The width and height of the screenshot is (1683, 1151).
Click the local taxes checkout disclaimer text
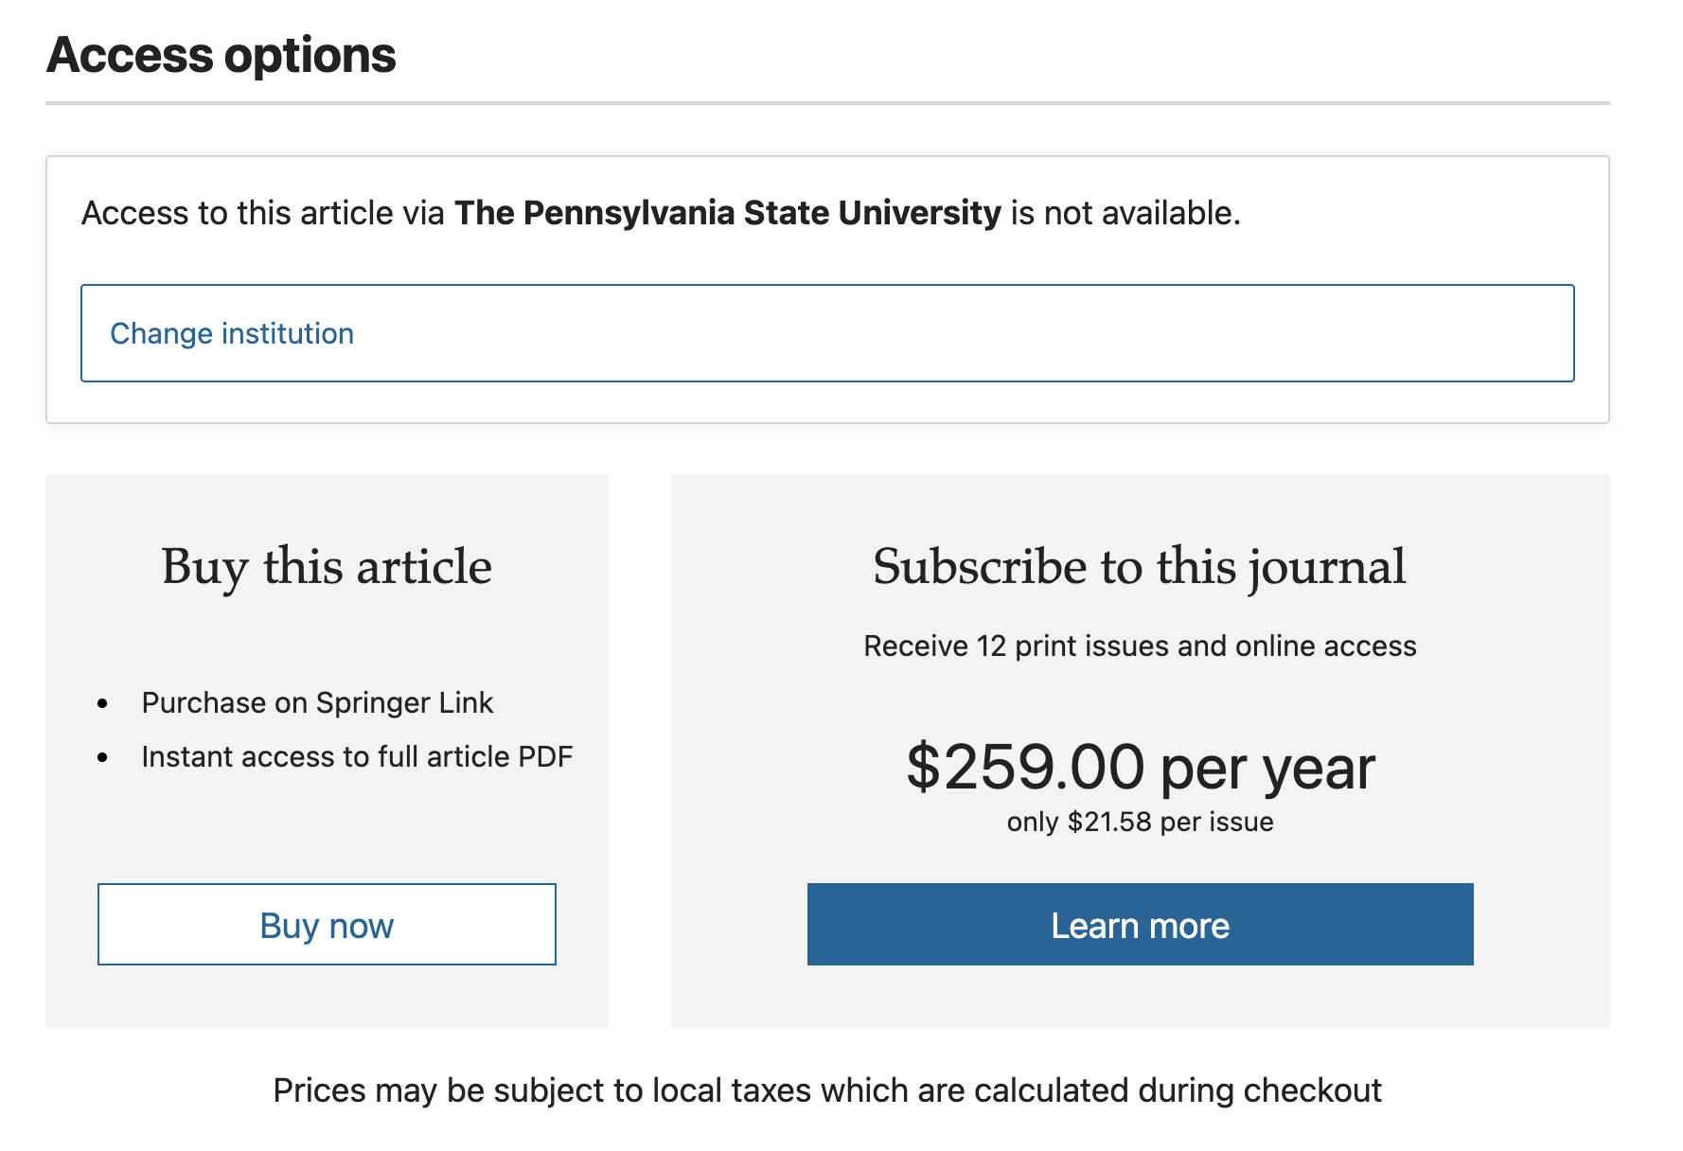[x=827, y=1090]
